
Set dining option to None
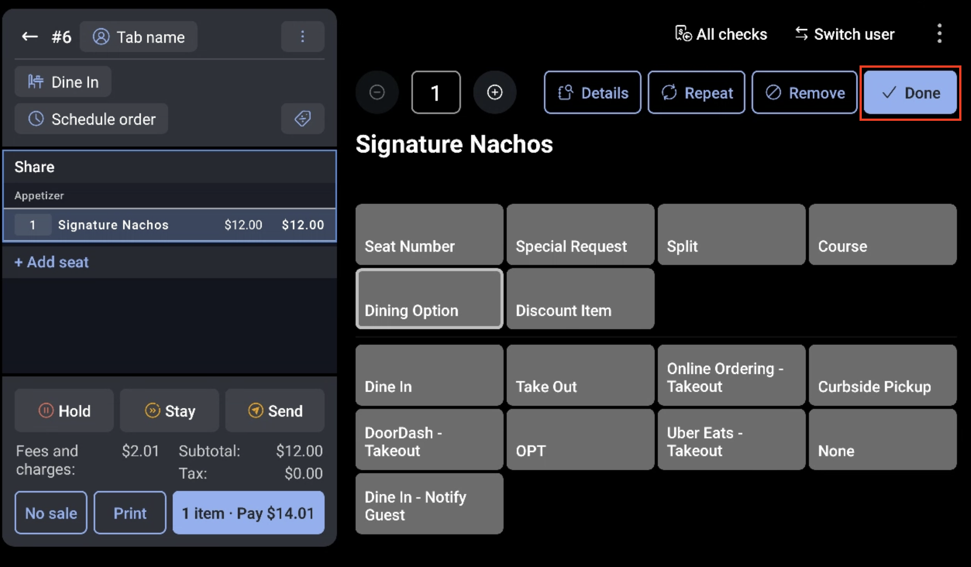pos(882,439)
